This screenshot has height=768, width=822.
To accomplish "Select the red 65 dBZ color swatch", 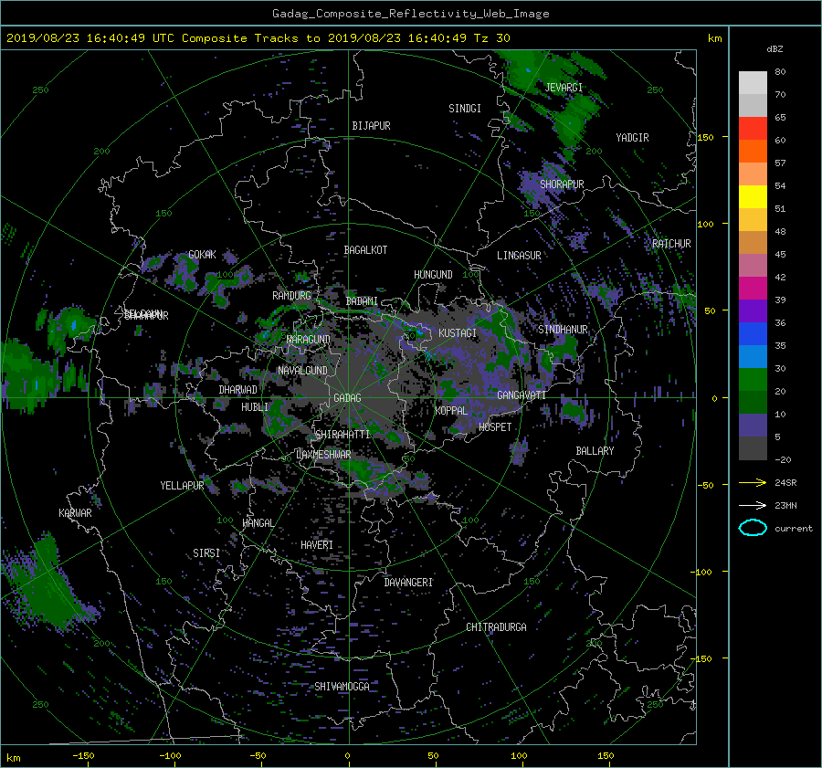I will tap(753, 129).
